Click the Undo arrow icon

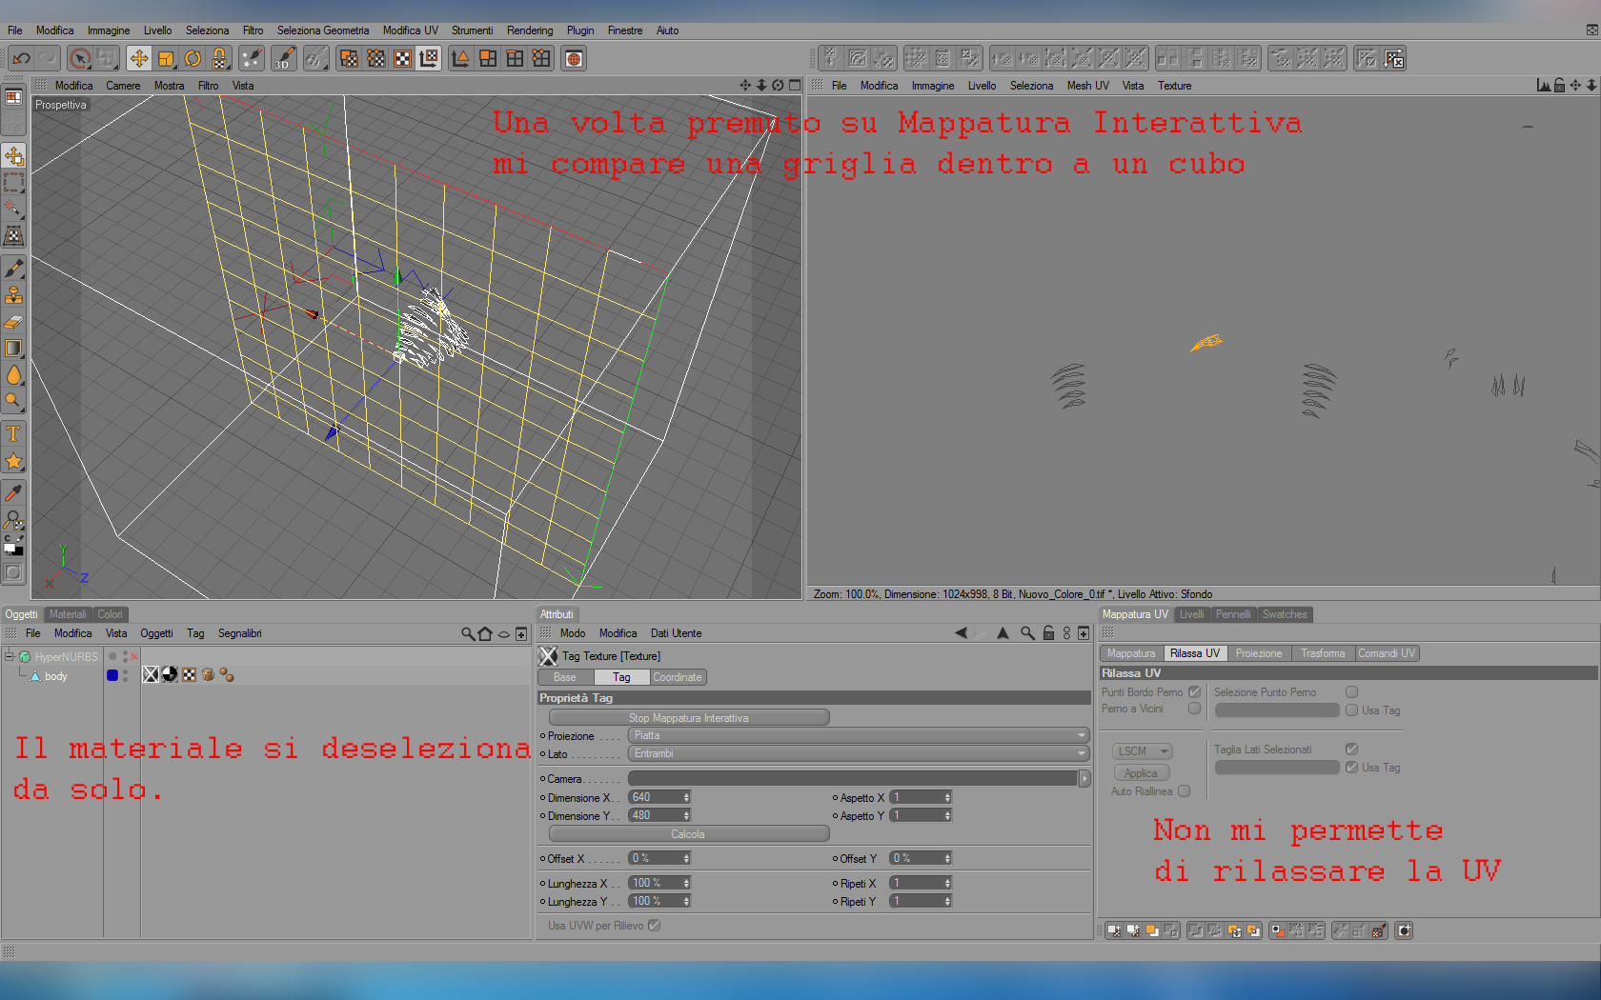21,59
